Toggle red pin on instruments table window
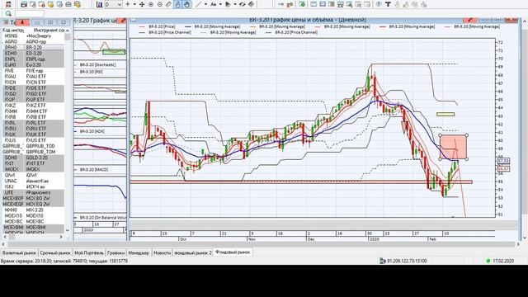 (22, 22)
